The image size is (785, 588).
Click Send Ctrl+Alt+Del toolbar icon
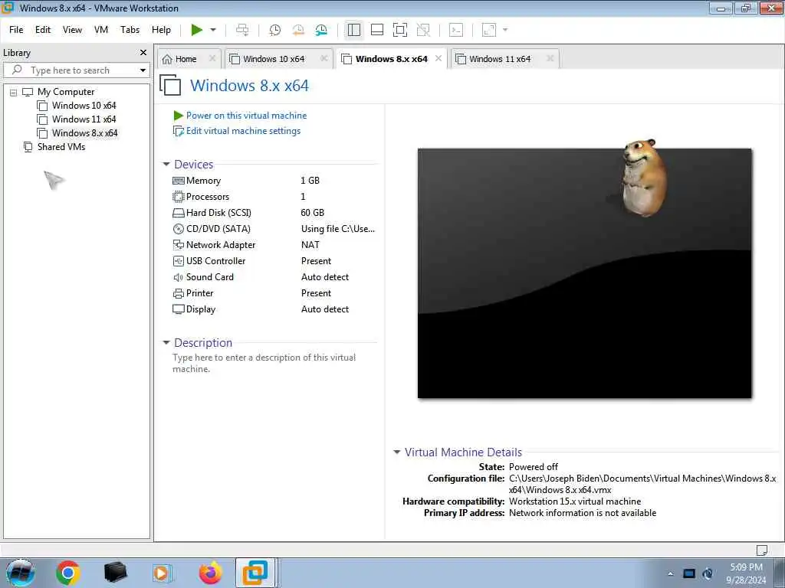[242, 30]
